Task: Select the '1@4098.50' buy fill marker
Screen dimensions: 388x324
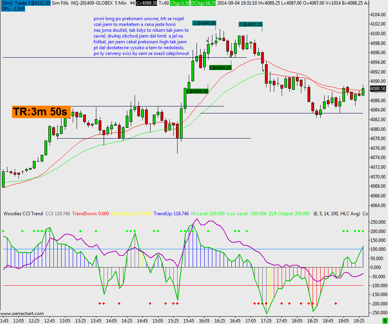Action: point(197,91)
